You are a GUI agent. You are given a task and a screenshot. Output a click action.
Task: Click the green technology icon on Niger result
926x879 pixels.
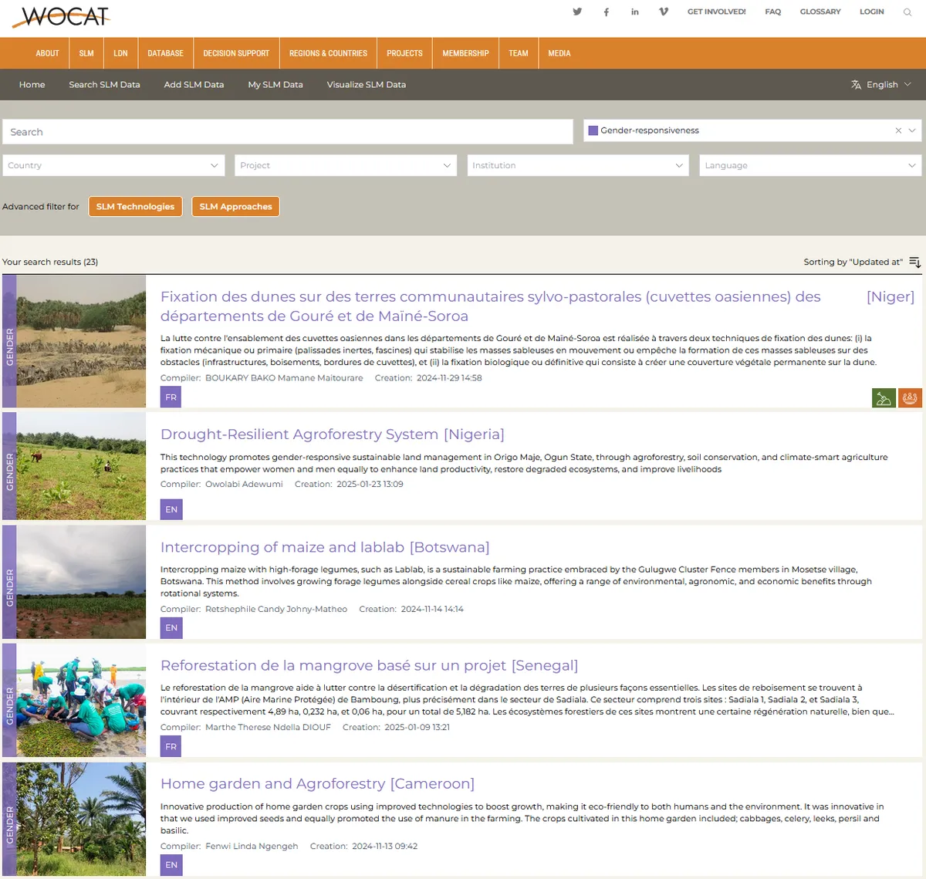884,398
